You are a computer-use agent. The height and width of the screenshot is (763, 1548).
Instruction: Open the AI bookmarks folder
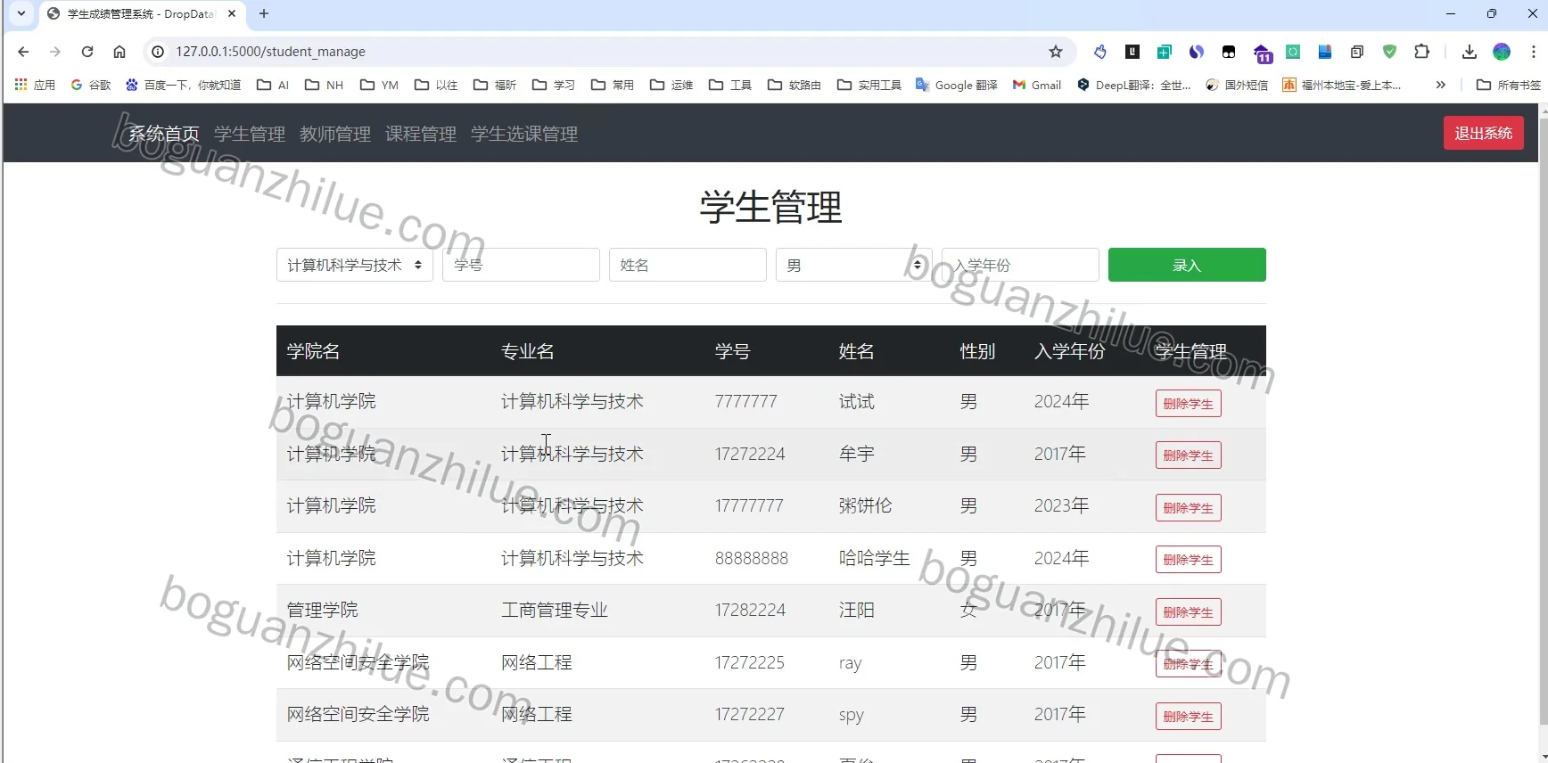pos(273,85)
